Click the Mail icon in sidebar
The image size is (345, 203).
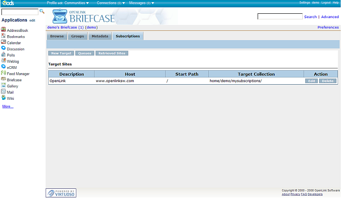(3, 92)
